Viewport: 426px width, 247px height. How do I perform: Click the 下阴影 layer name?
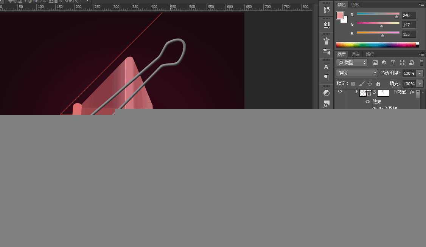pos(400,92)
